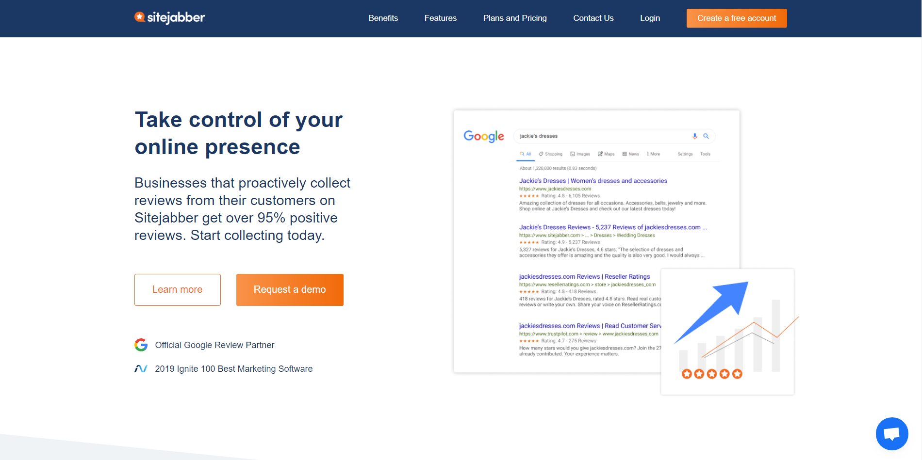Click the Take control of your online presence heading
Viewport: 922px width, 460px height.
(239, 133)
